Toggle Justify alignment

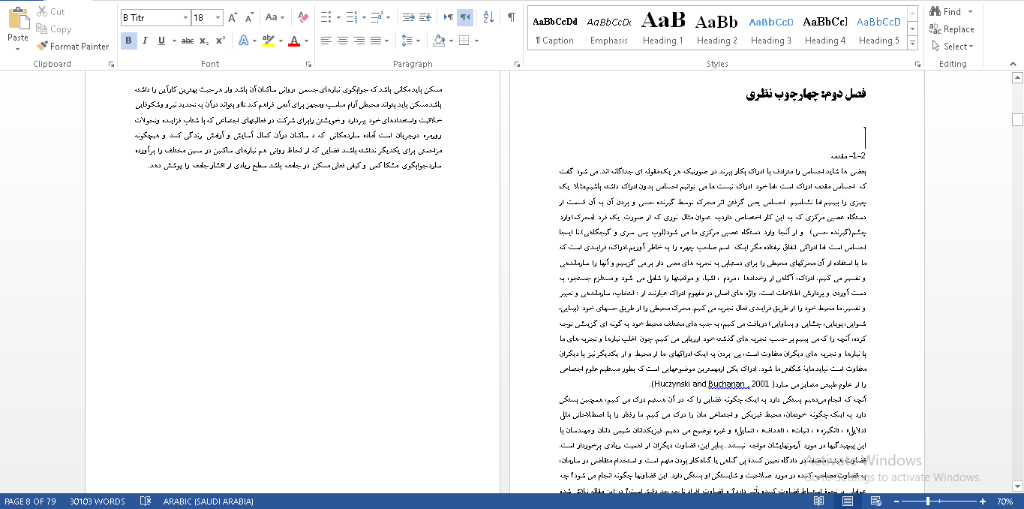click(375, 41)
